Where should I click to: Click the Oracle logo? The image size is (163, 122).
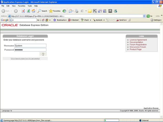[x=10, y=25]
